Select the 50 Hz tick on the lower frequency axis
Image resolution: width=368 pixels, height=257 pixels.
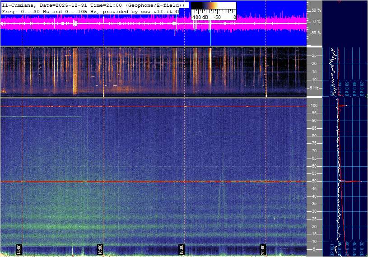click(x=314, y=181)
